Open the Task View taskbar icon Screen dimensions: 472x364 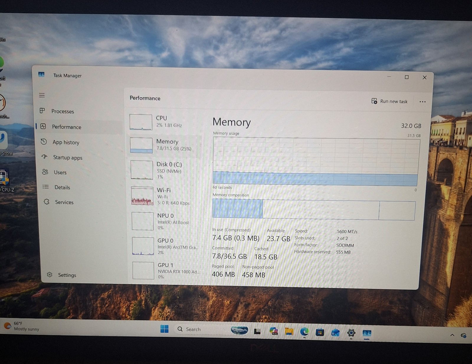pyautogui.click(x=257, y=331)
